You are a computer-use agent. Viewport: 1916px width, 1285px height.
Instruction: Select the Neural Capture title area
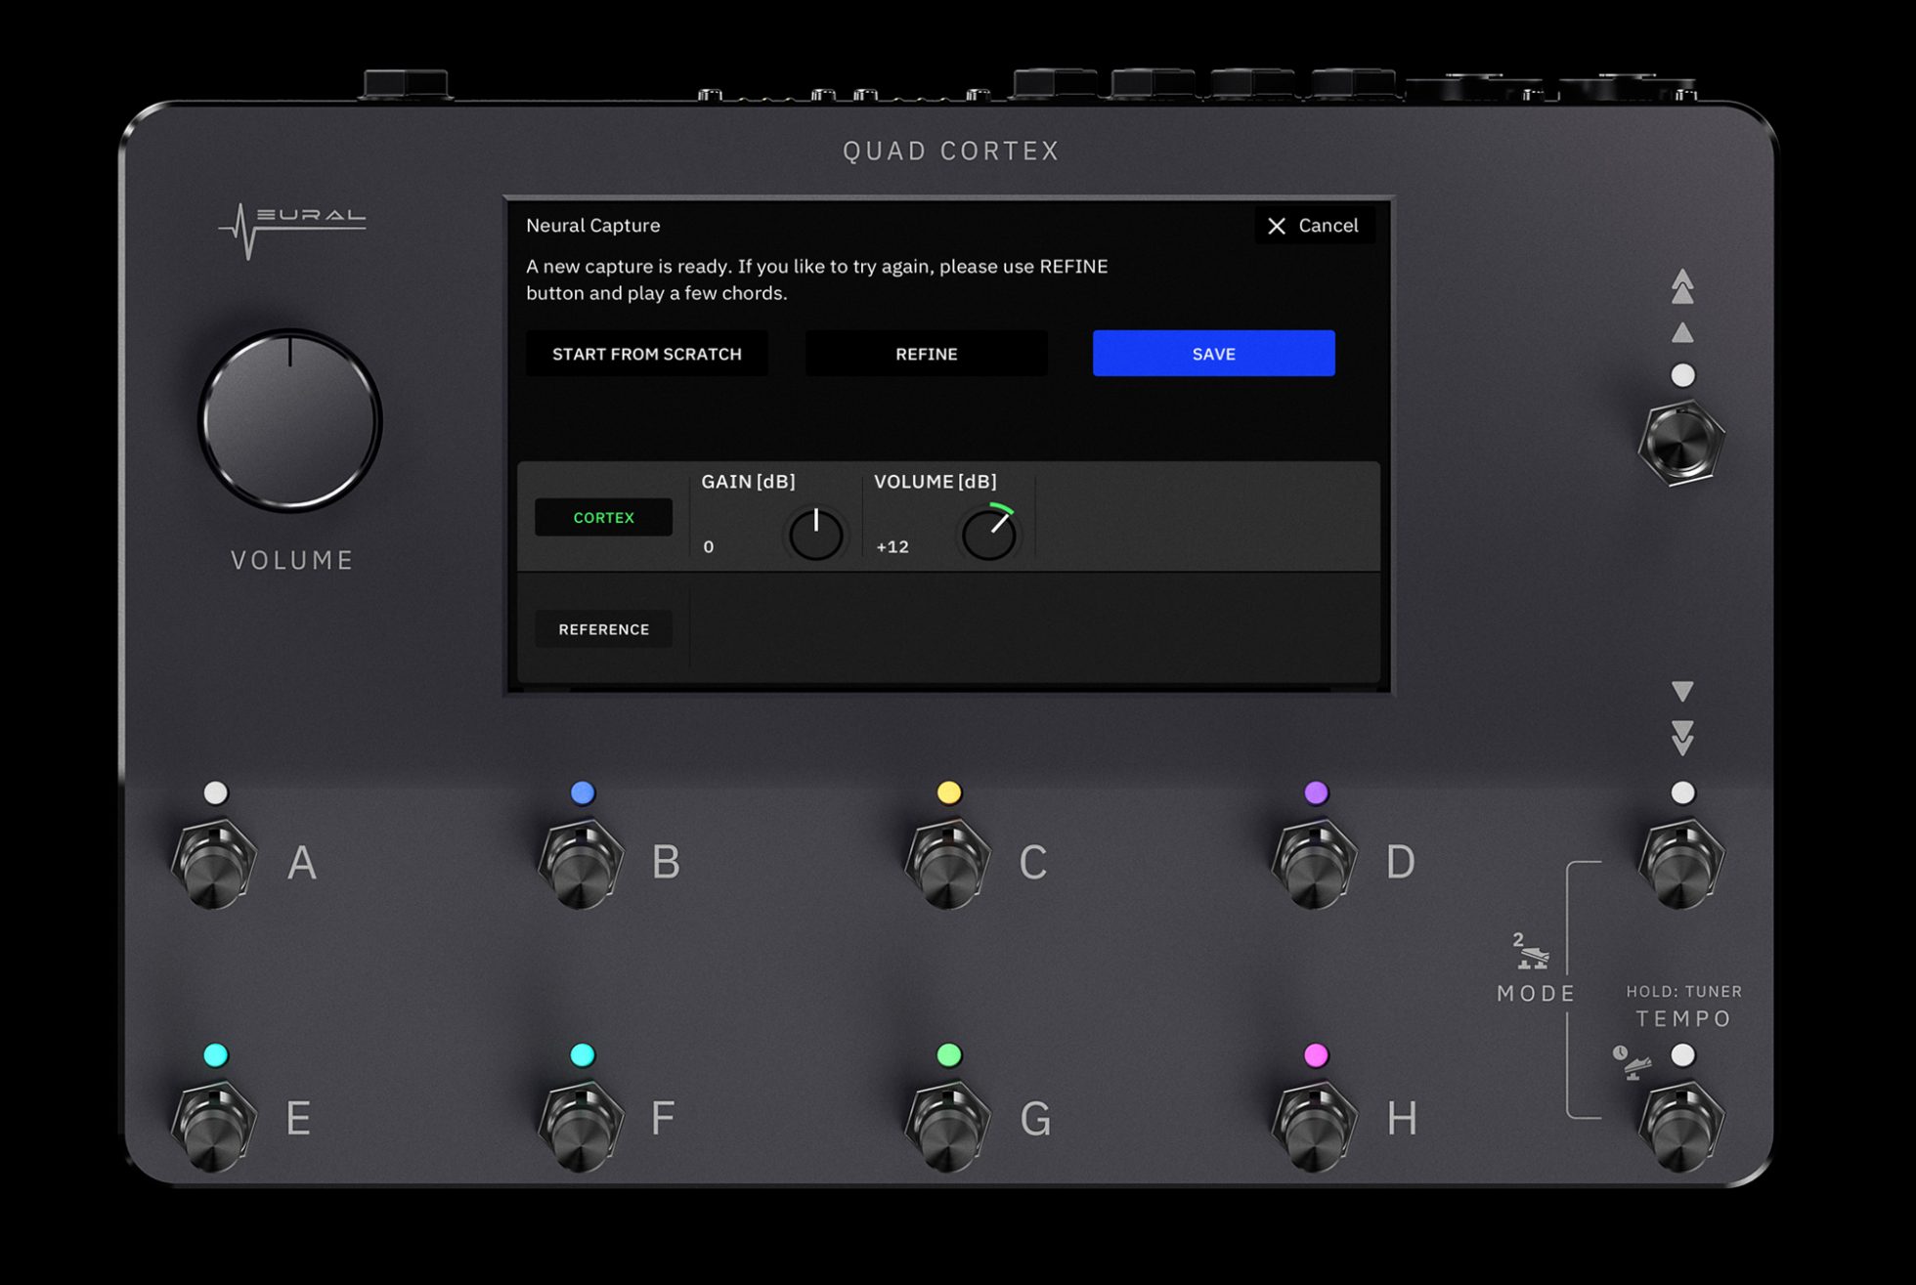[x=592, y=225]
